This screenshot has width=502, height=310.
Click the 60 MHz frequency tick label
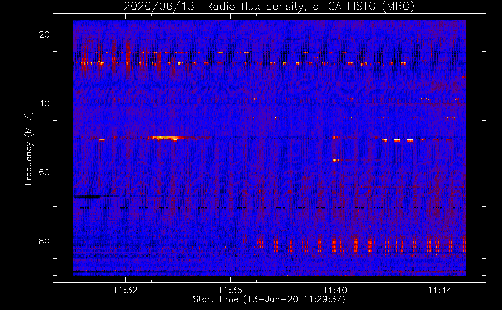coord(45,172)
